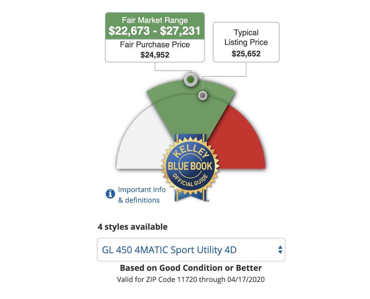Click the up-down arrows on the style selector

pyautogui.click(x=280, y=250)
